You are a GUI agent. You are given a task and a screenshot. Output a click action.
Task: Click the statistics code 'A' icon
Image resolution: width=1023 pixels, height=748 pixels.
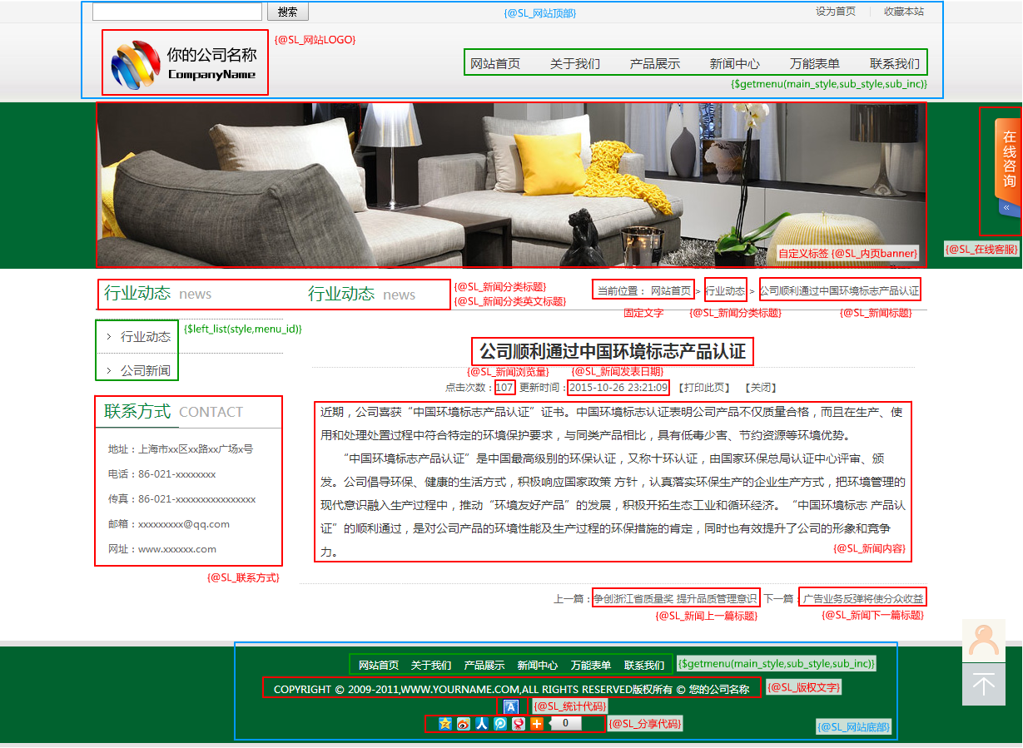(x=511, y=706)
